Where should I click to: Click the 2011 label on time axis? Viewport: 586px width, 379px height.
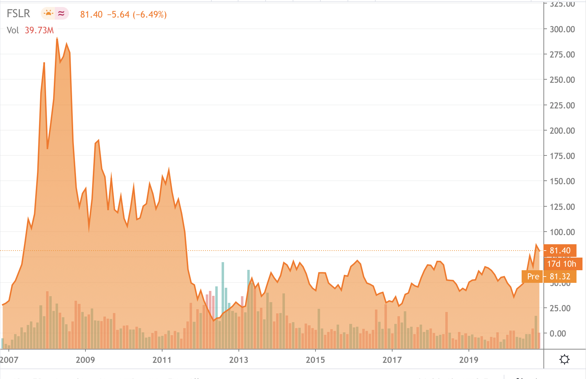(162, 360)
